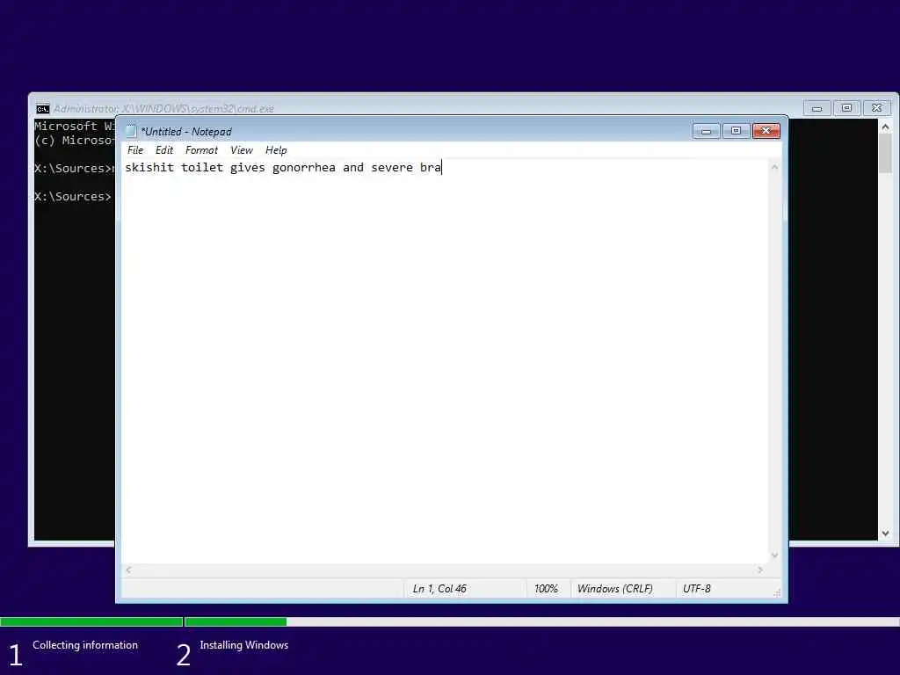The height and width of the screenshot is (675, 900).
Task: Minimize the Command Prompt window
Action: pos(817,108)
